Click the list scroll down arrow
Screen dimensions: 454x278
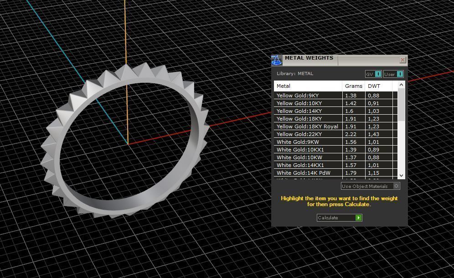click(401, 176)
